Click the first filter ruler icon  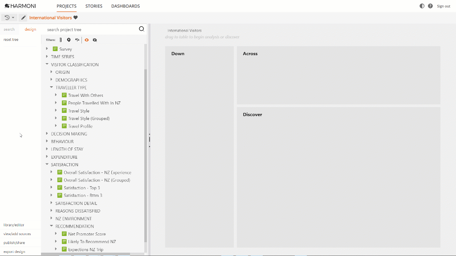click(61, 40)
